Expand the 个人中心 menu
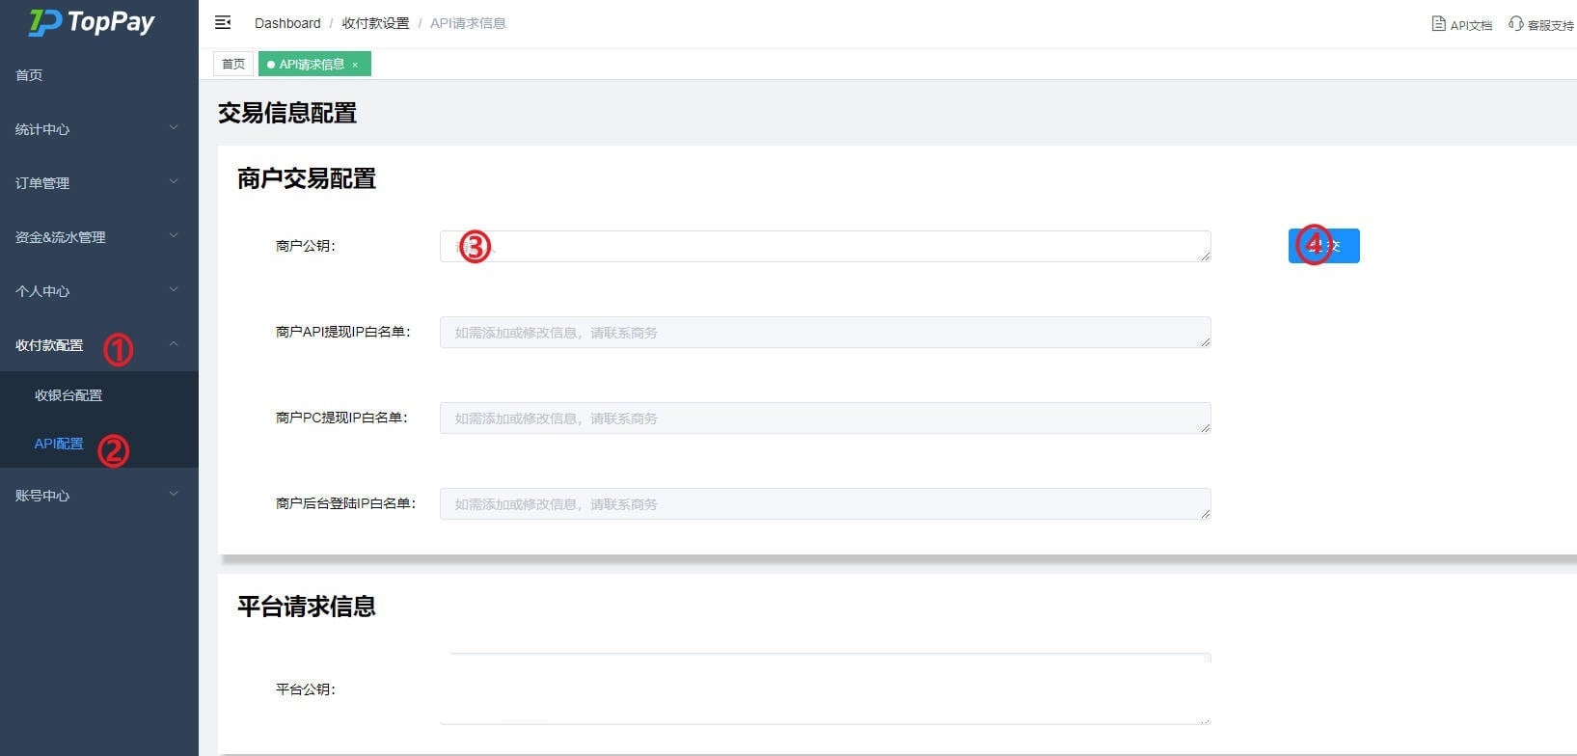This screenshot has width=1577, height=756. pos(99,290)
